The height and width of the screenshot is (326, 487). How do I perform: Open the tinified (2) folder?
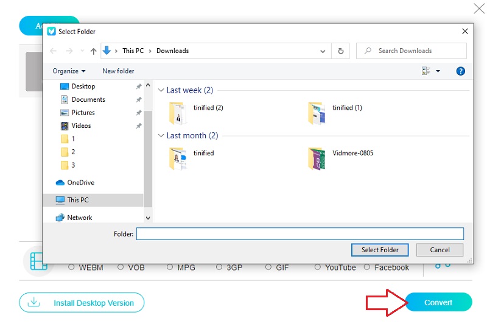pos(179,113)
